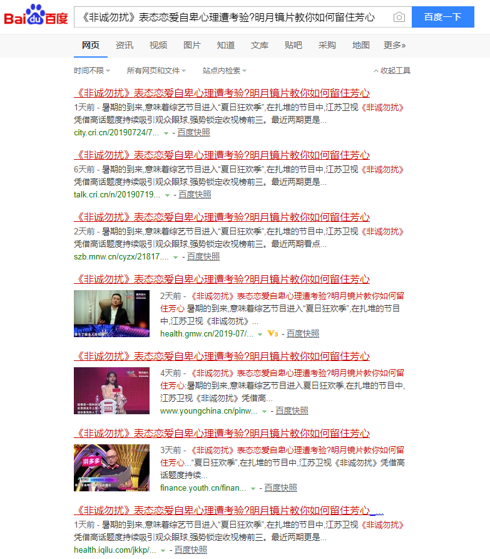
Task: Open the result title above szb.mnw.cn
Action: coord(222,217)
